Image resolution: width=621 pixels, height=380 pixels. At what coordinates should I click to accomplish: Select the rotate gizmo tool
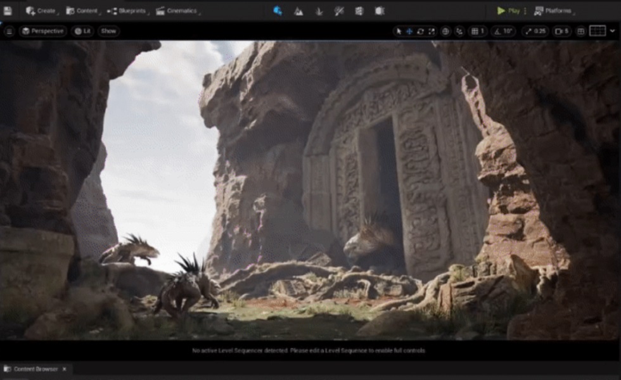click(420, 31)
